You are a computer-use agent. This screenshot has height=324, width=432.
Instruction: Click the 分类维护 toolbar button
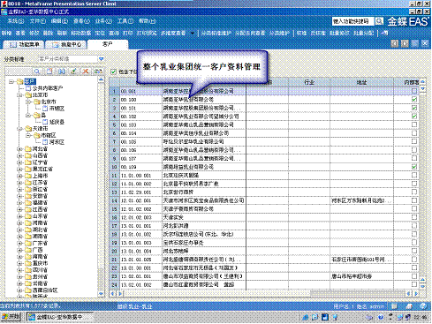[279, 33]
